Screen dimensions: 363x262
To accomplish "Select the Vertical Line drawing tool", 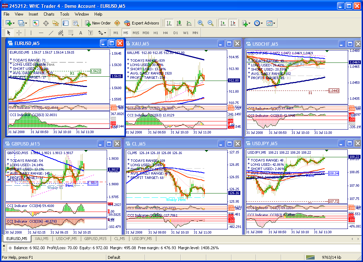I will tap(31, 33).
